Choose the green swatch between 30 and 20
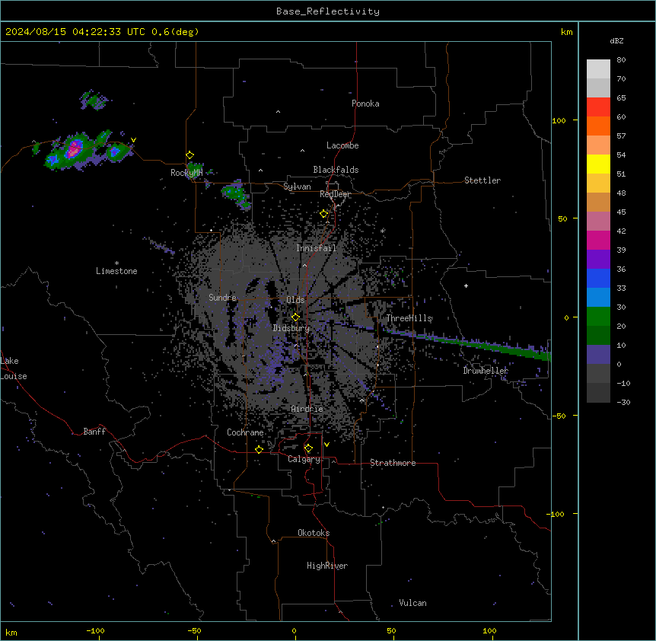Screen dimensions: 656x641 pyautogui.click(x=598, y=317)
